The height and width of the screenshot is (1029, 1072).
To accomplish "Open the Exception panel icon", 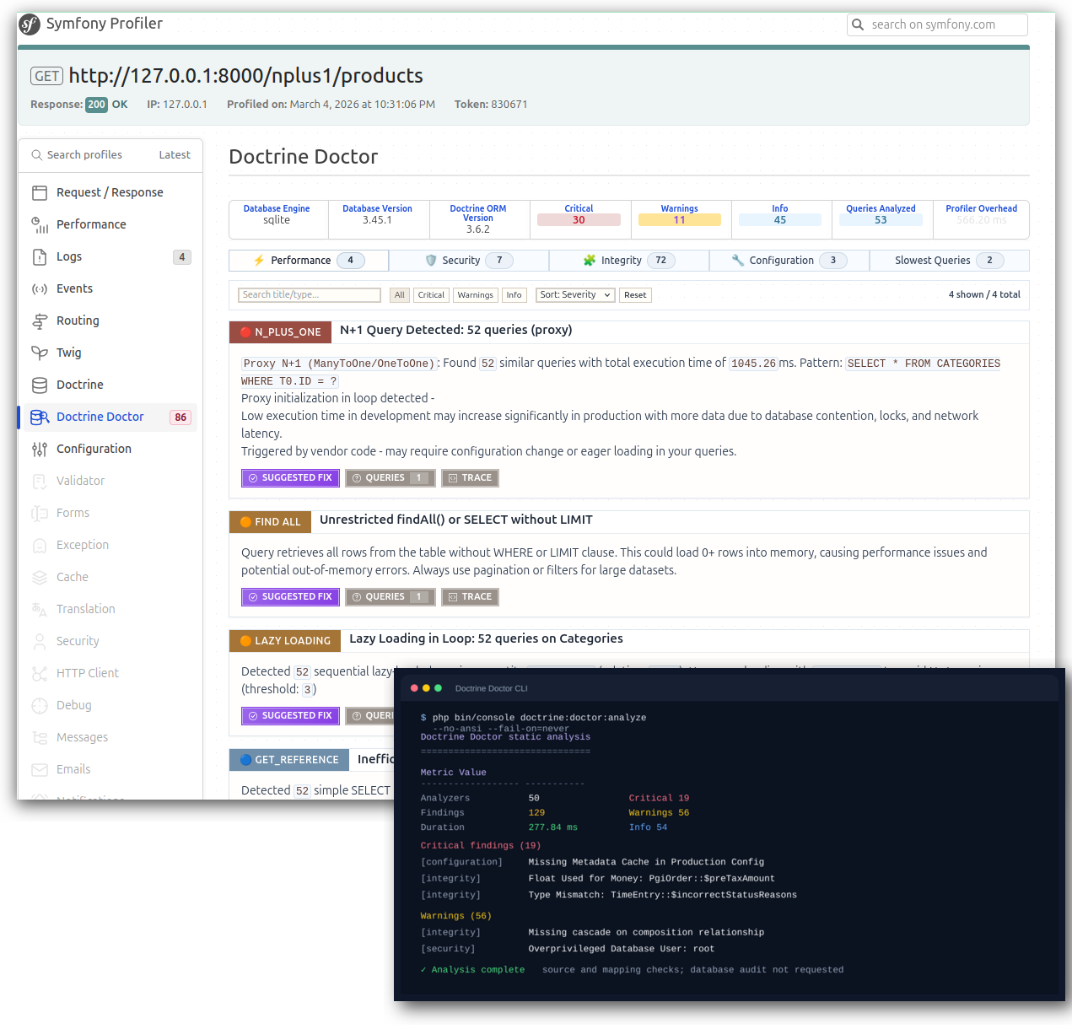I will (x=40, y=545).
